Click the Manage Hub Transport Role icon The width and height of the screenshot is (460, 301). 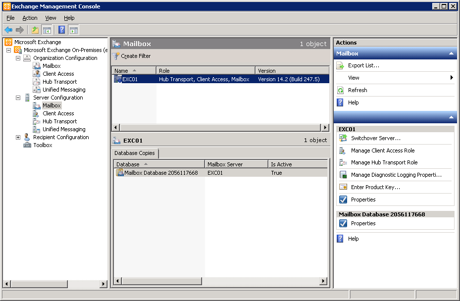click(343, 162)
